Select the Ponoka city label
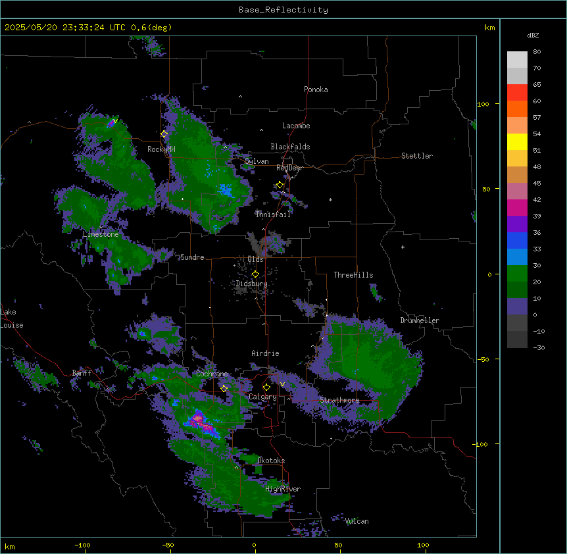 click(x=316, y=89)
